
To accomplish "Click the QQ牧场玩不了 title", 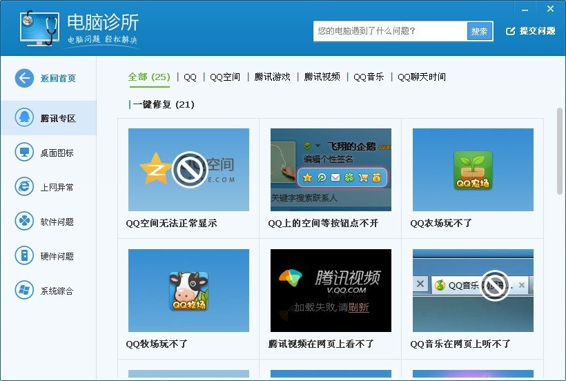I will (157, 344).
